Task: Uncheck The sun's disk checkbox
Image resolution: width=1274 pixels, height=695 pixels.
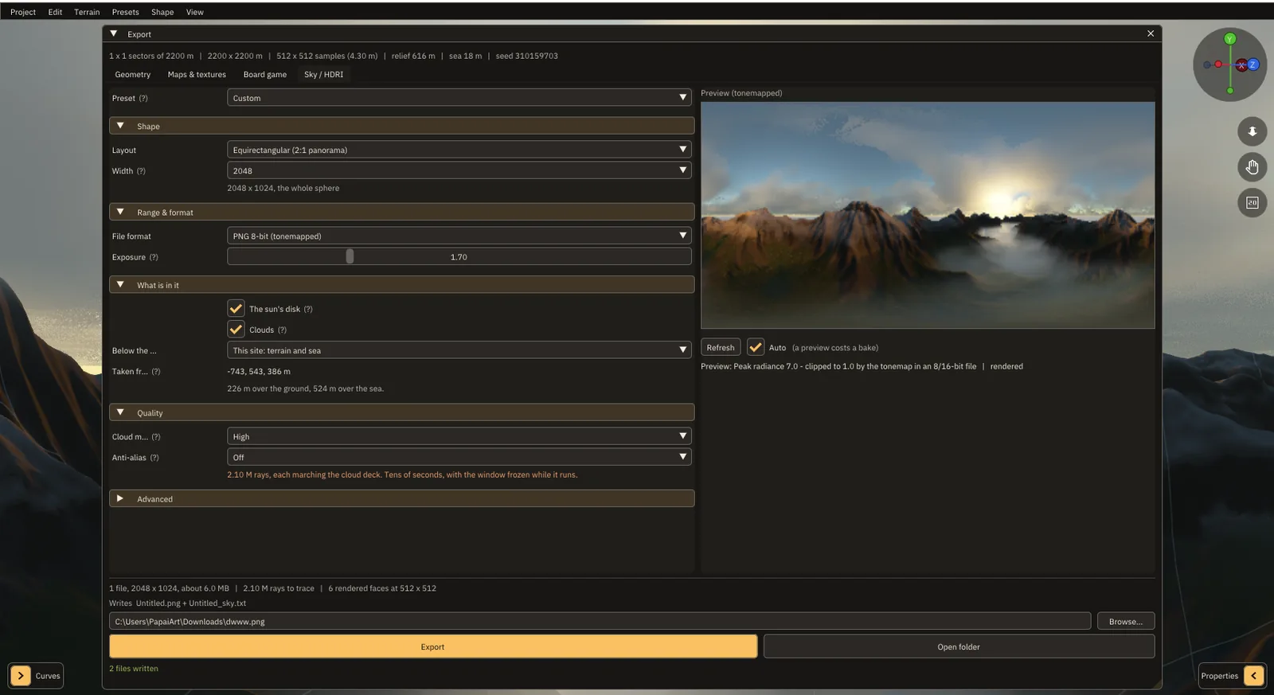Action: coord(236,309)
